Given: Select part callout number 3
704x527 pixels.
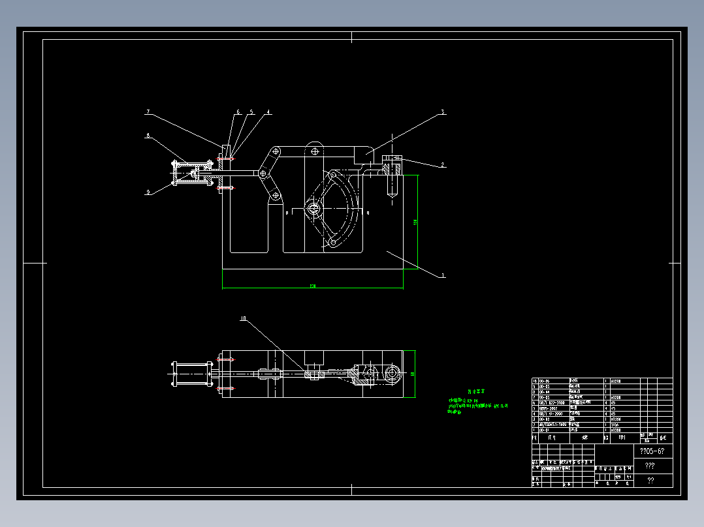Looking at the screenshot, I should pyautogui.click(x=442, y=112).
